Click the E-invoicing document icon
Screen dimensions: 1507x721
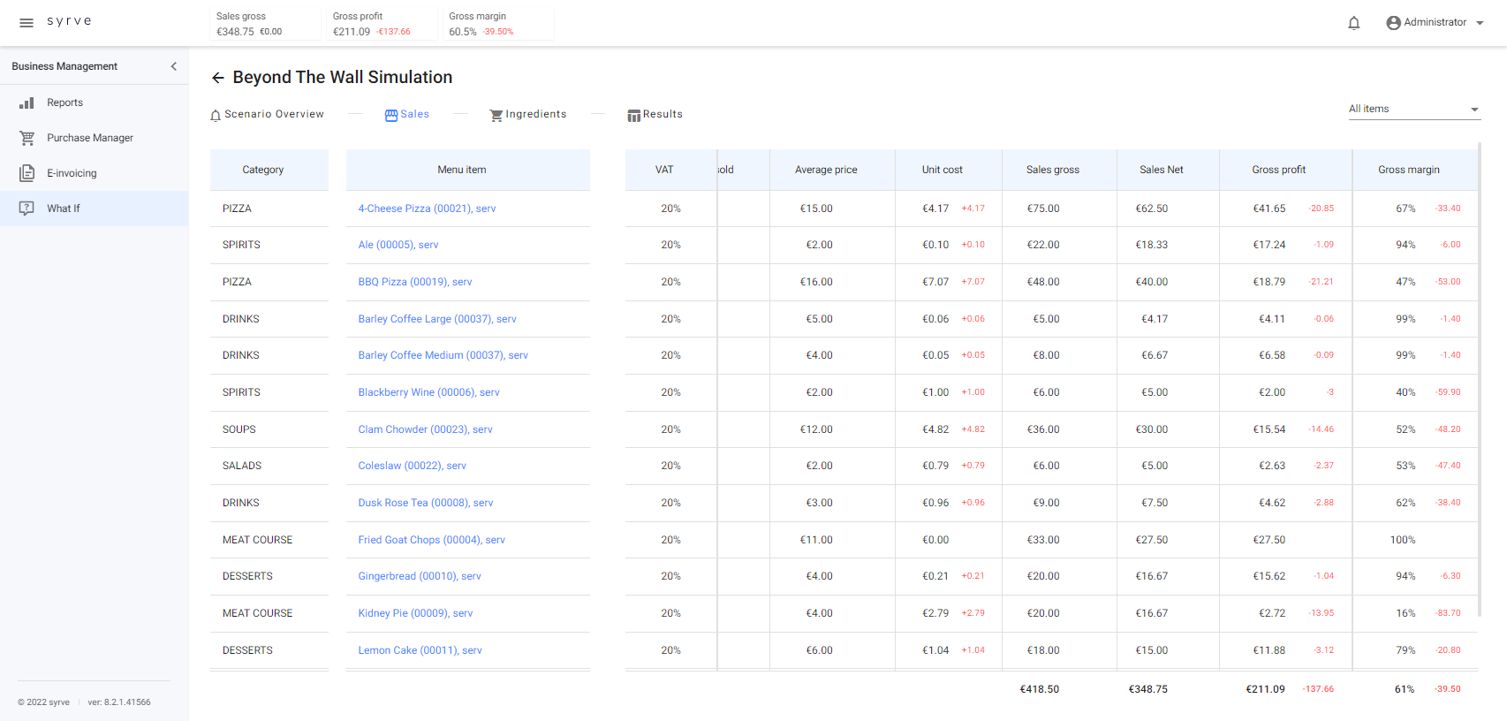pos(27,173)
